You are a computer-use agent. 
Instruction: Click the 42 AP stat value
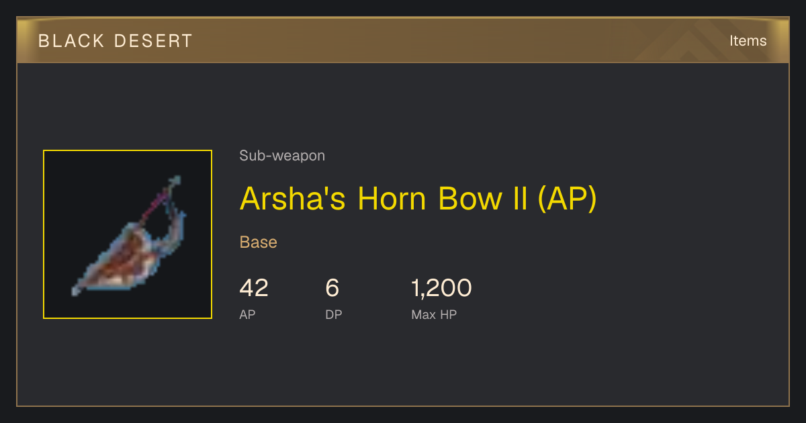[x=254, y=288]
